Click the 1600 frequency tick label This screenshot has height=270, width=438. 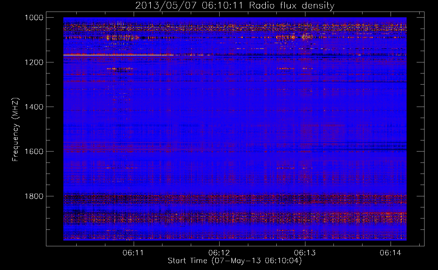(x=34, y=151)
